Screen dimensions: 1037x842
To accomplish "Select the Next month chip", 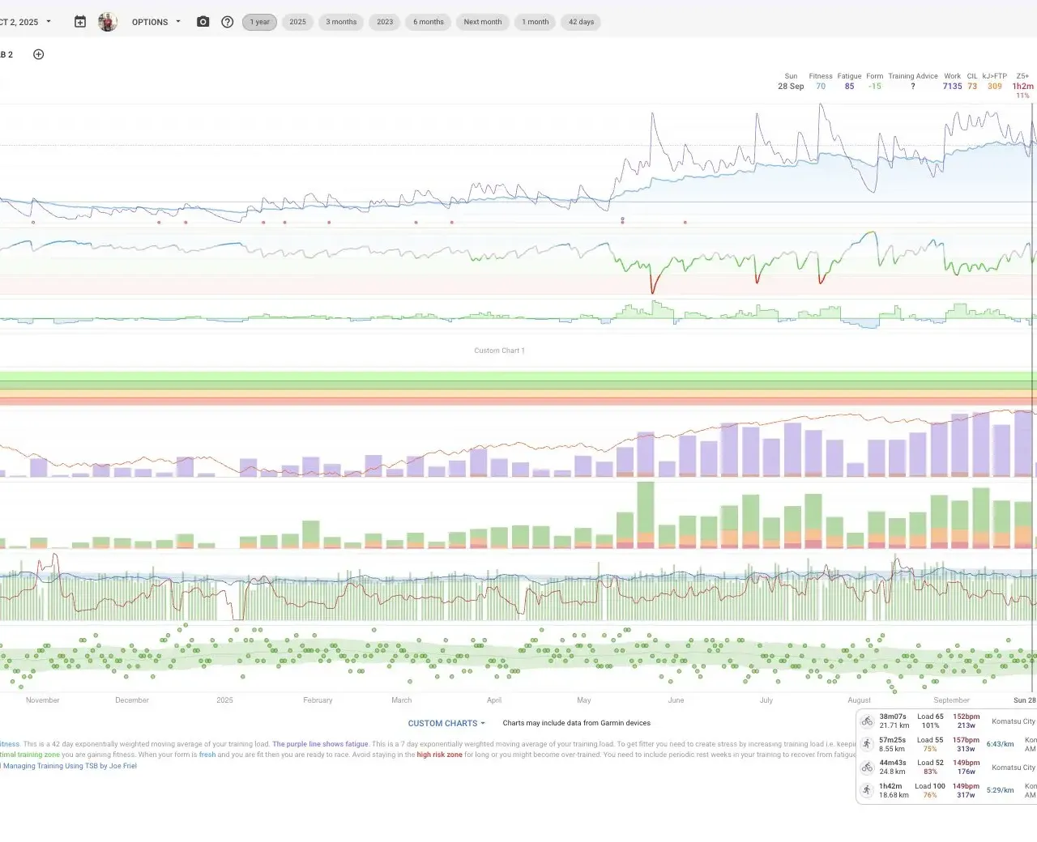I will click(482, 22).
